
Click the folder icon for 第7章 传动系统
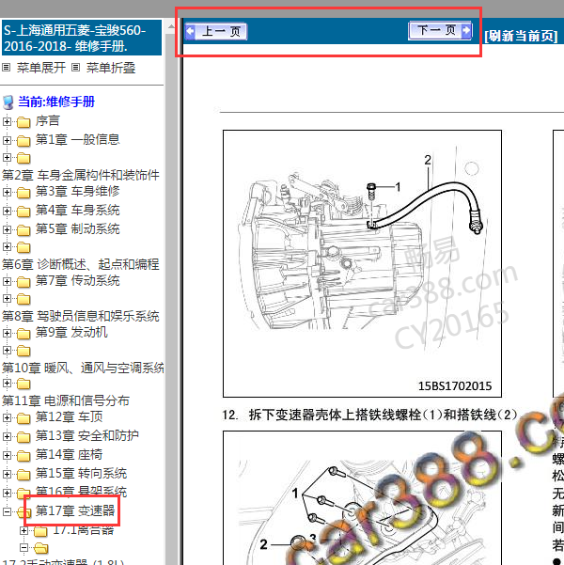coord(23,282)
